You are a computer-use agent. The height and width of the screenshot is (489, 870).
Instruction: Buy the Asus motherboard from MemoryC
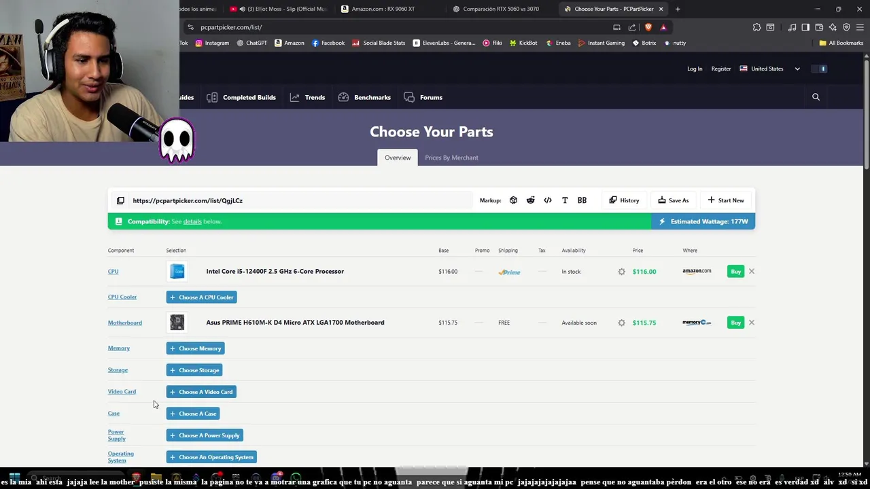click(x=735, y=323)
